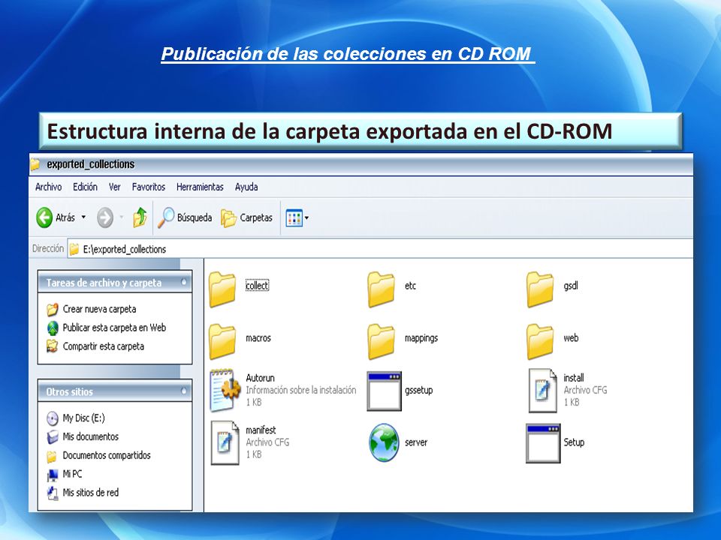Click the Dirección address bar field
This screenshot has width=721, height=540.
pyautogui.click(x=380, y=249)
